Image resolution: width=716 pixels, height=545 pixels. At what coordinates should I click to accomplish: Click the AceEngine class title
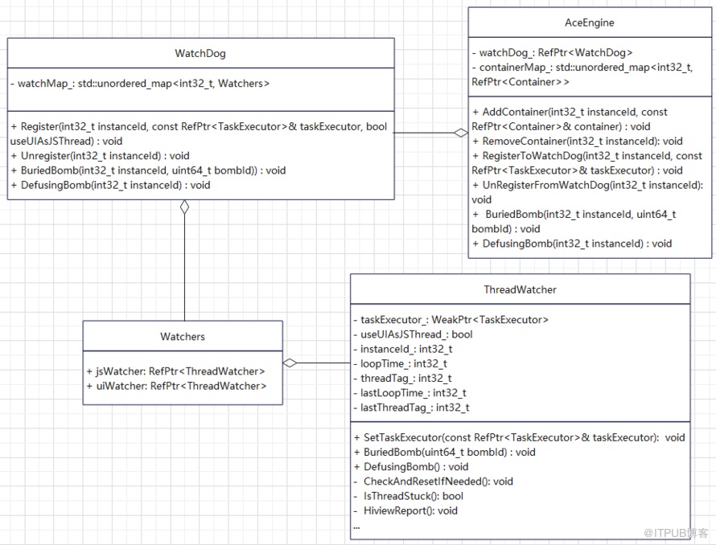tap(590, 23)
